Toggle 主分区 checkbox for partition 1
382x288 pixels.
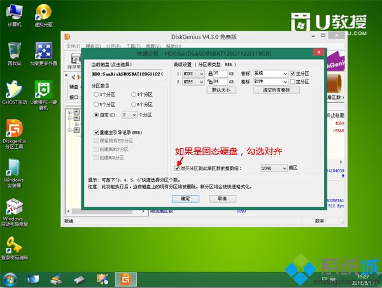tap(292, 73)
